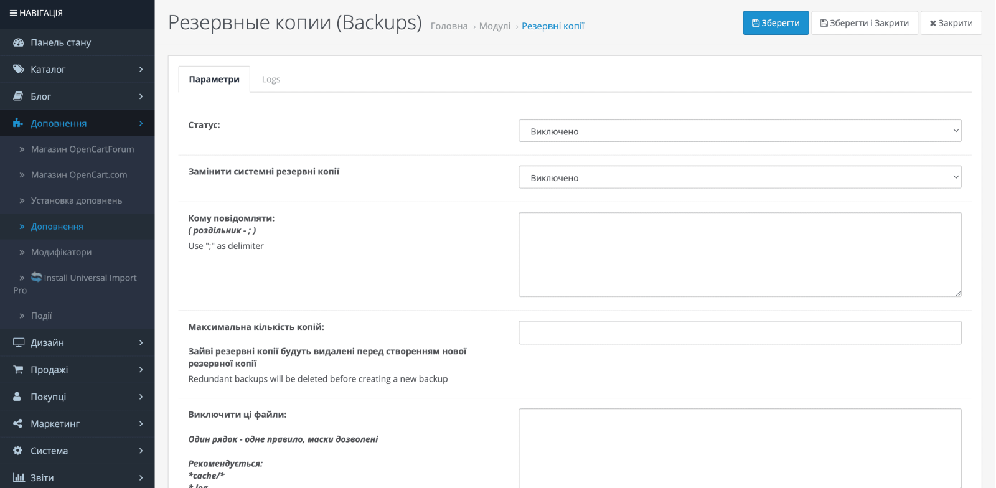Click the bar chart icon beside Звіти
The width and height of the screenshot is (996, 488).
[19, 477]
